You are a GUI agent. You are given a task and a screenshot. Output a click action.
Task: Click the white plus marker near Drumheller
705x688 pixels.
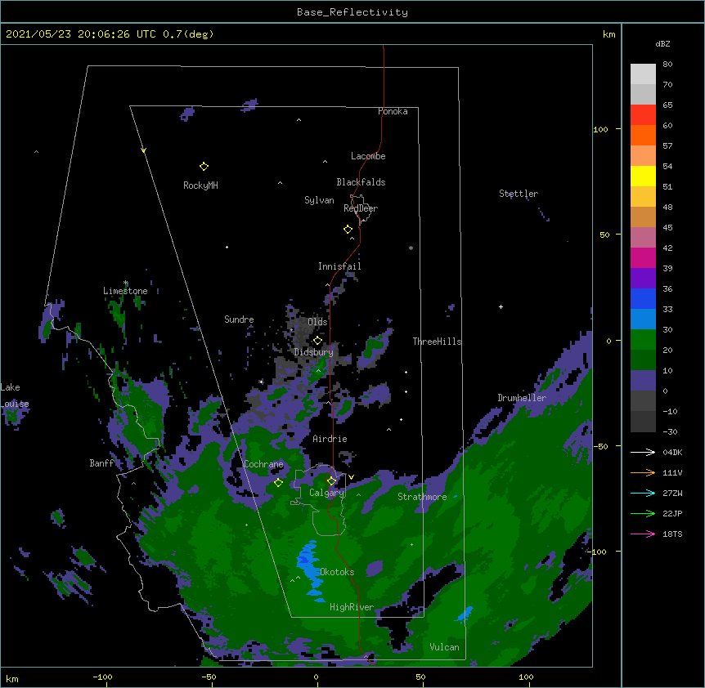[x=501, y=306]
